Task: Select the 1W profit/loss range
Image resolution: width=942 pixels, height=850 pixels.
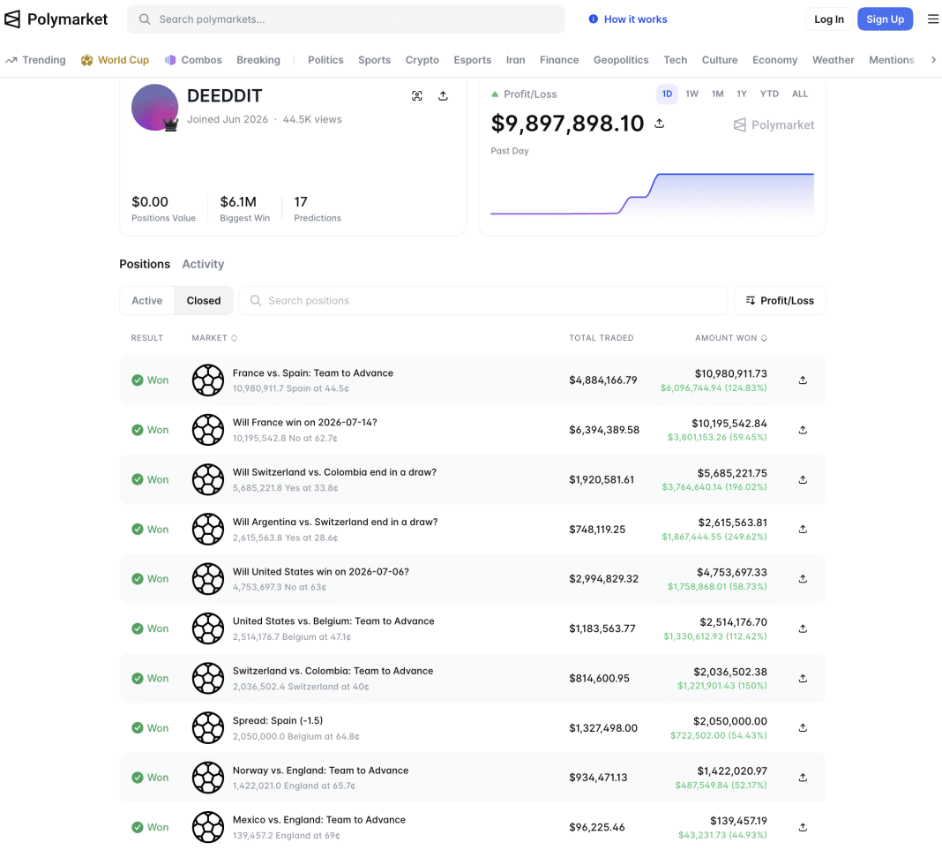Action: 692,94
